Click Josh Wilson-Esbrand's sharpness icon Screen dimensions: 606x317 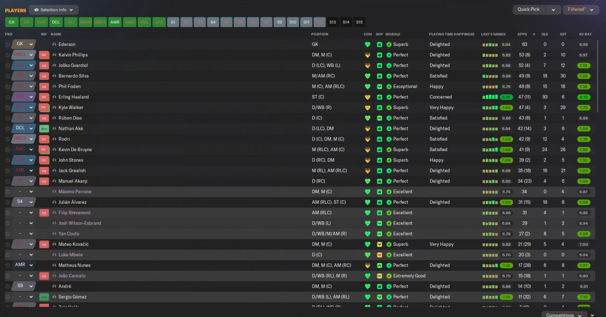click(x=379, y=223)
